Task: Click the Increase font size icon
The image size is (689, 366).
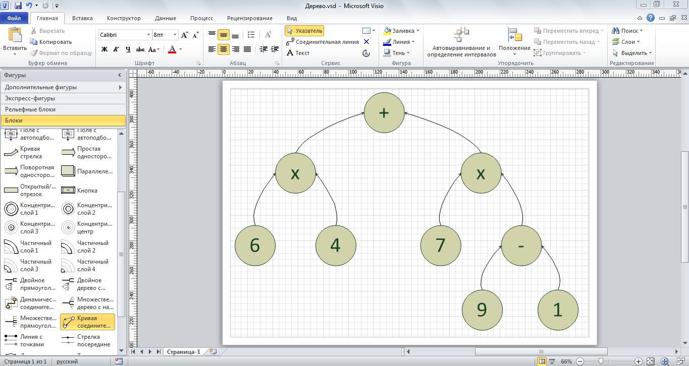Action: point(185,35)
